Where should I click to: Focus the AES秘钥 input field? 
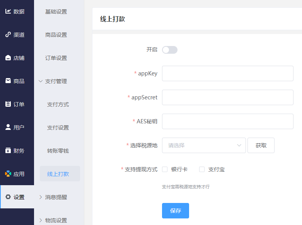[228, 121]
